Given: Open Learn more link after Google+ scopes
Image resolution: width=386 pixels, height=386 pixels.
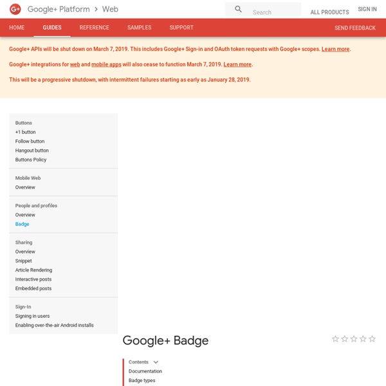Looking at the screenshot, I should coord(335,49).
